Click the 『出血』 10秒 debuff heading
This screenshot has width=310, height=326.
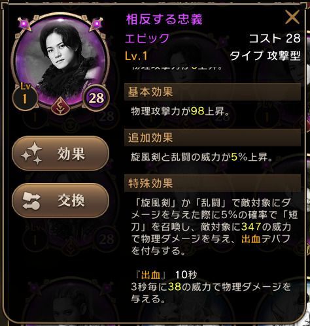click(x=166, y=275)
